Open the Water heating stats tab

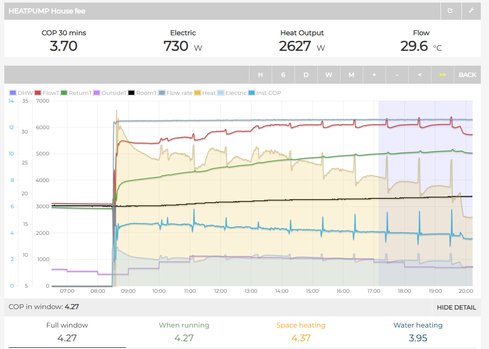418,332
